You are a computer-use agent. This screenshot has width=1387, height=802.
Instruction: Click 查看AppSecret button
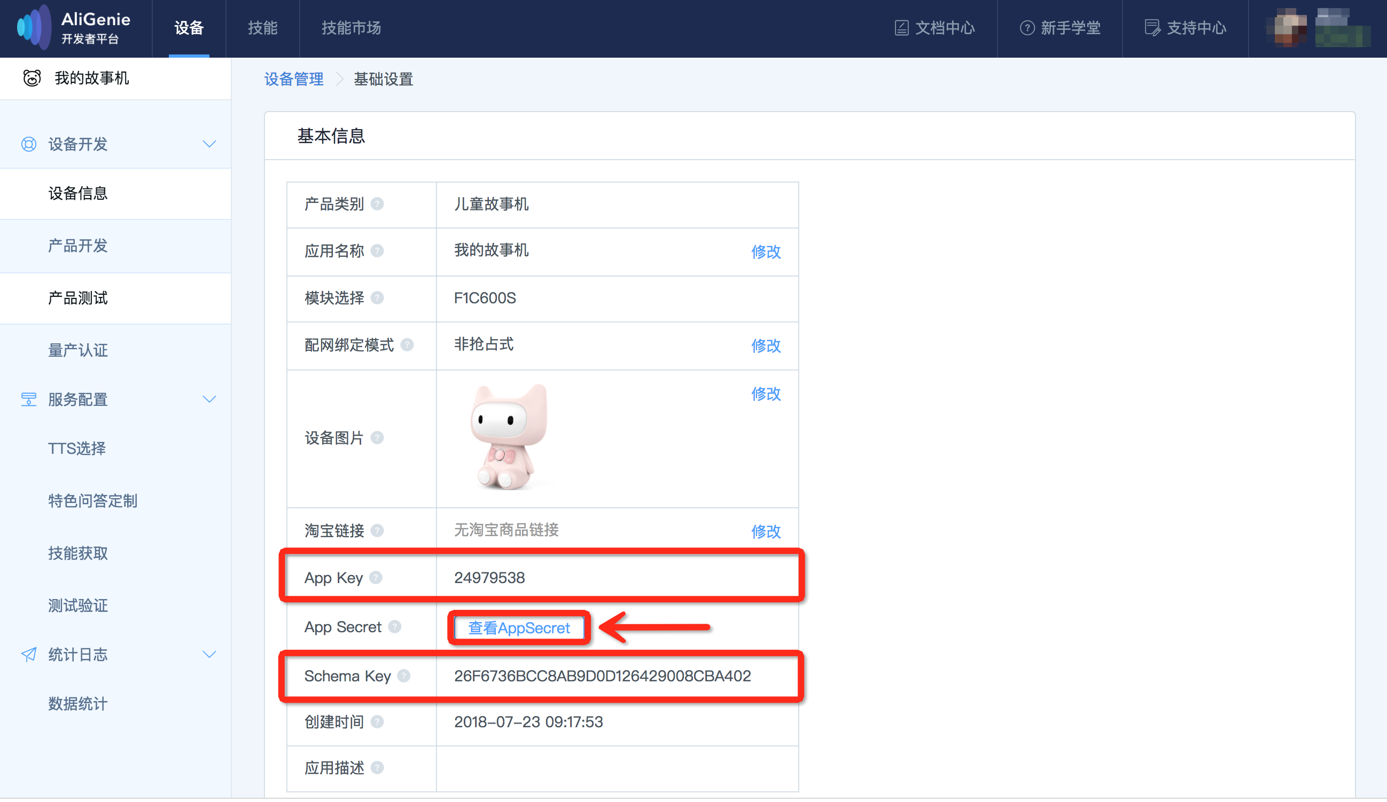[x=518, y=627]
